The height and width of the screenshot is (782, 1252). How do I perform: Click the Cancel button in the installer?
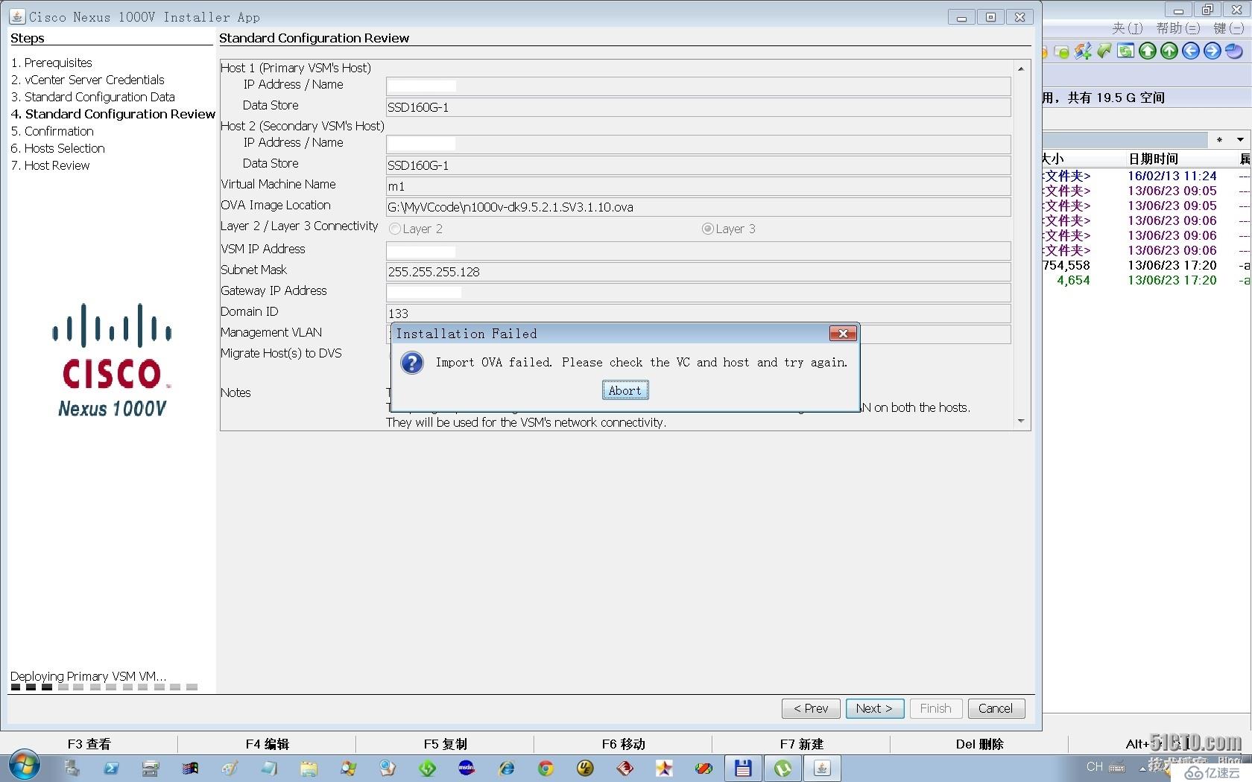pos(996,708)
